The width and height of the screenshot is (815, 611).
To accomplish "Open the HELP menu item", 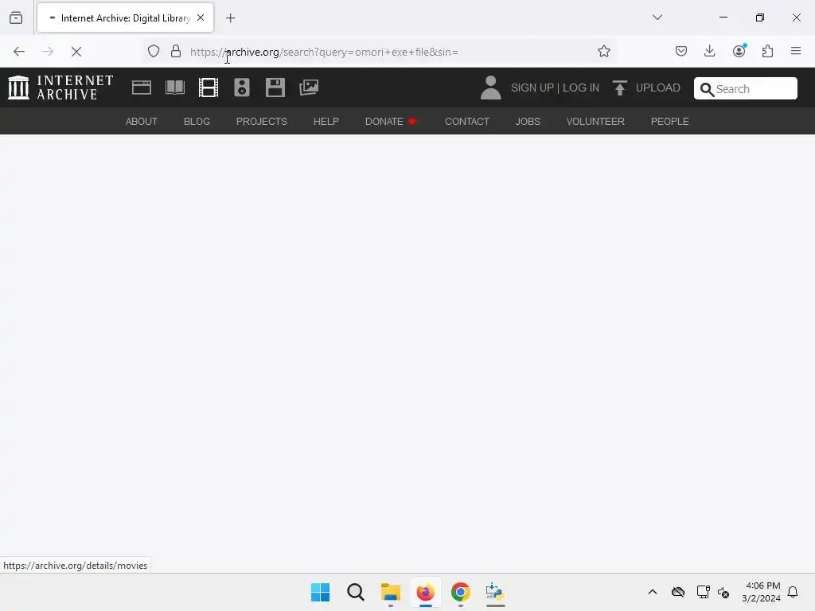I will pyautogui.click(x=326, y=122).
